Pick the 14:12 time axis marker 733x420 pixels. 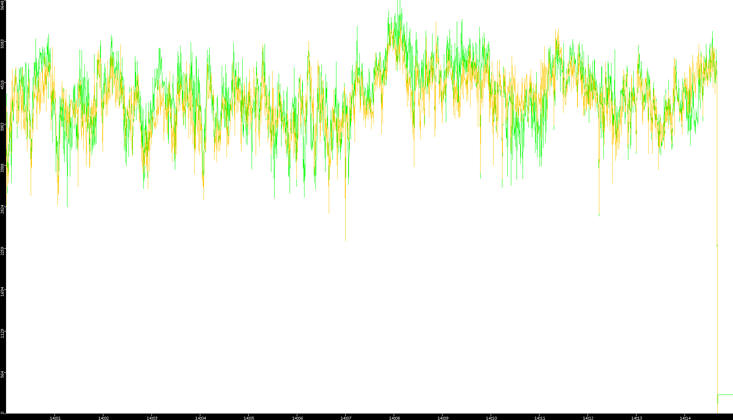click(x=588, y=418)
